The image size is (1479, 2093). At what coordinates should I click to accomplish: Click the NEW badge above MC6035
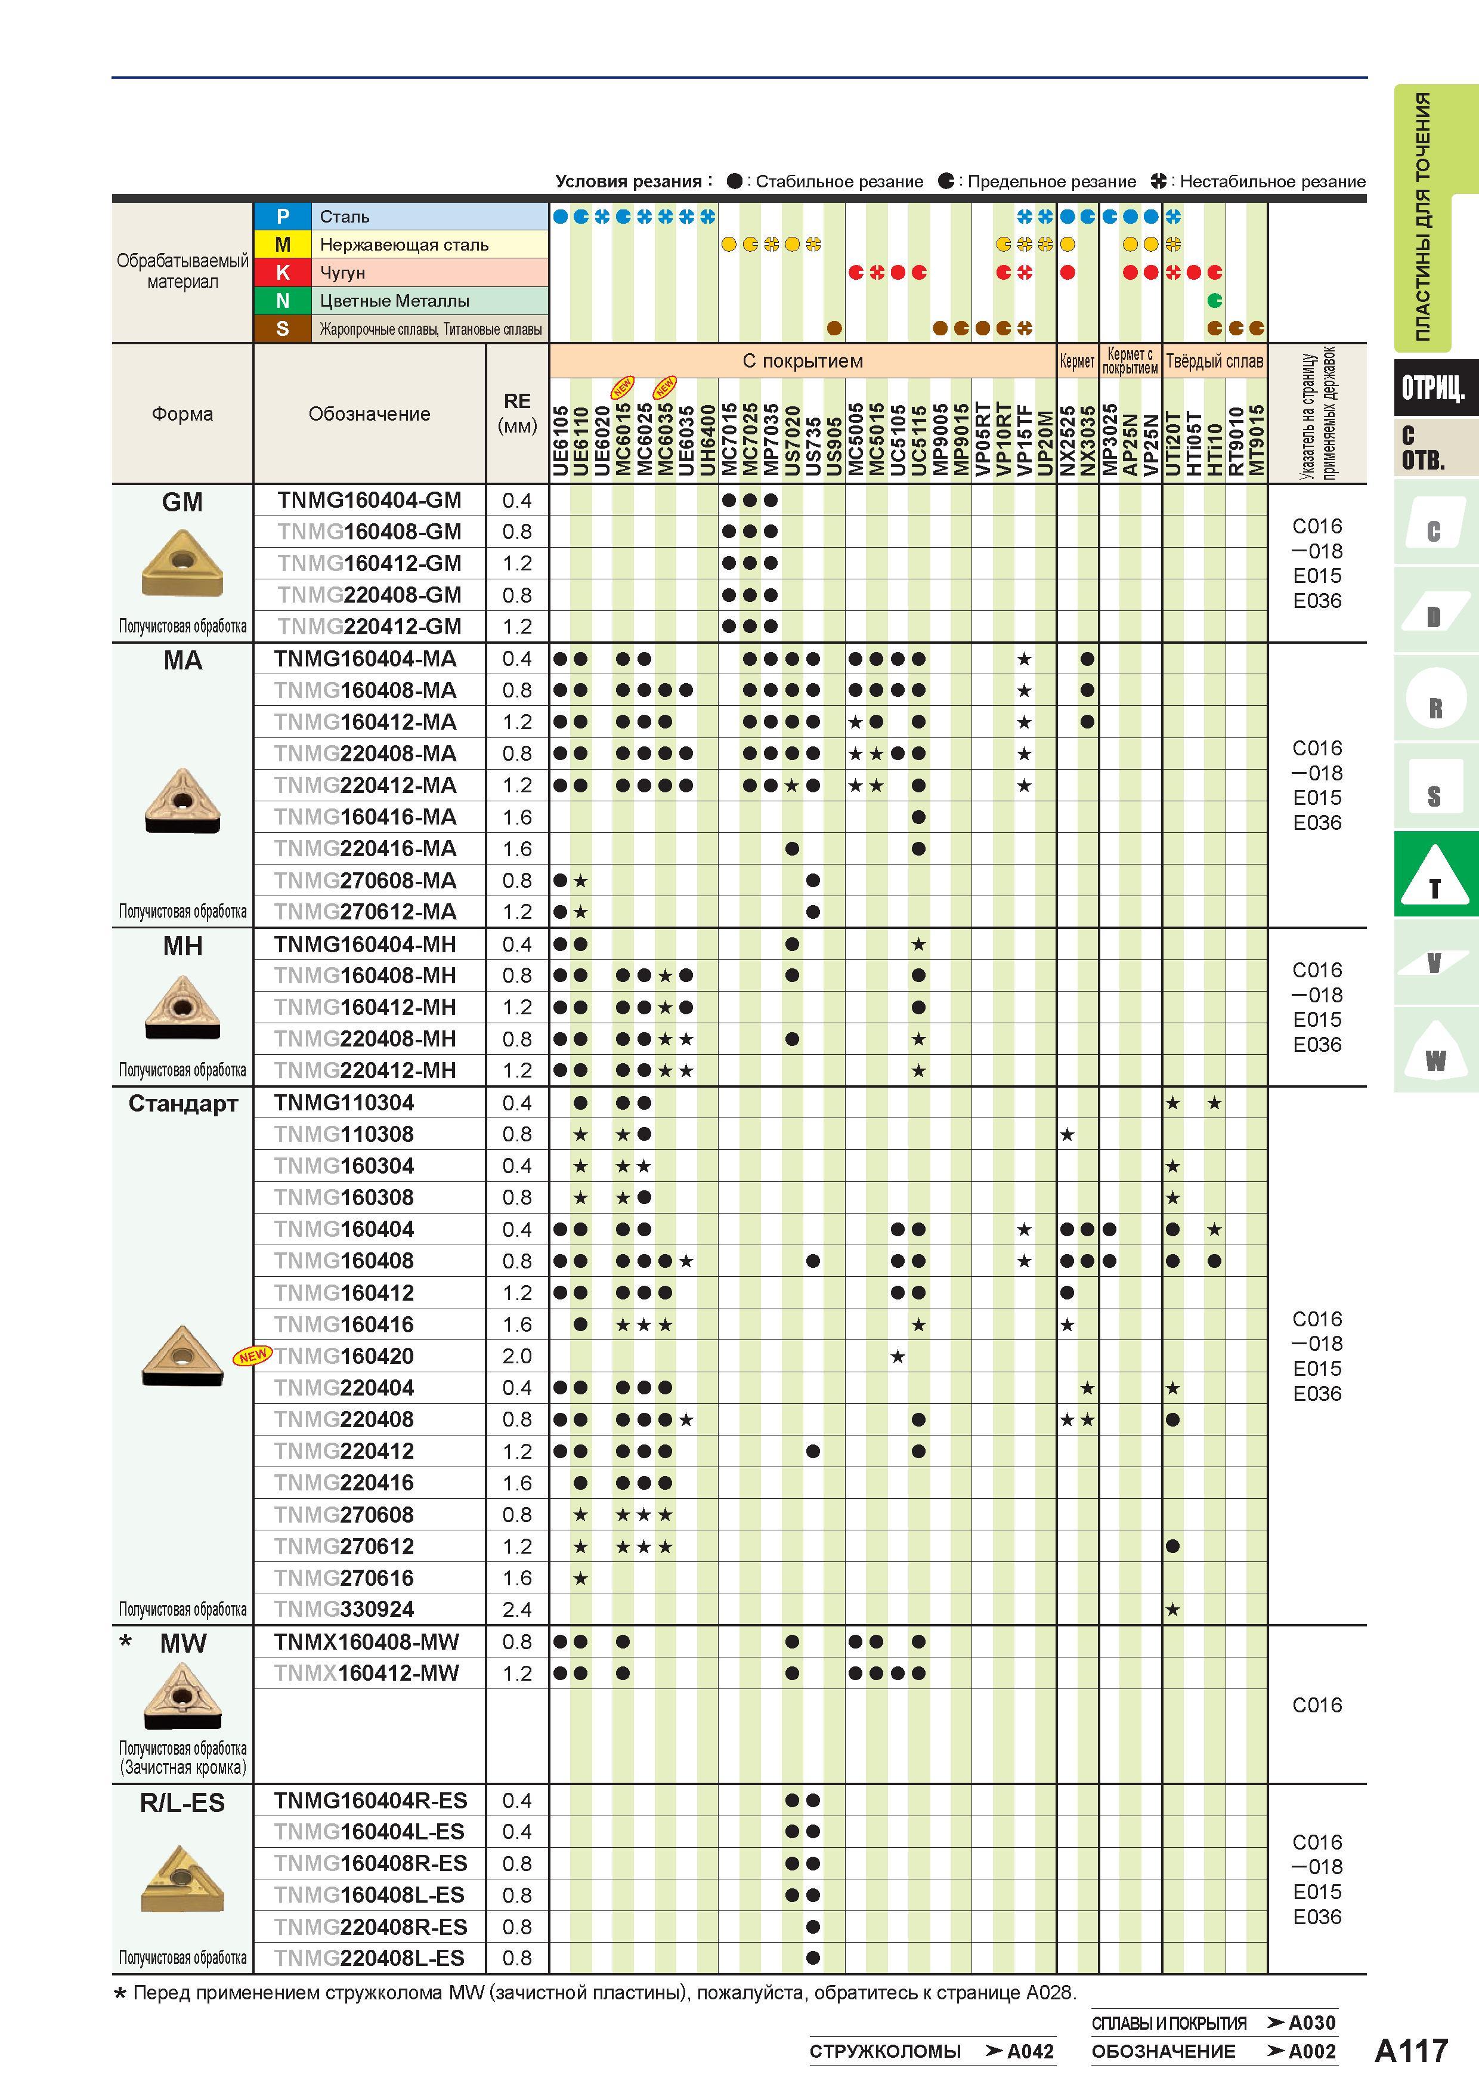pos(665,388)
